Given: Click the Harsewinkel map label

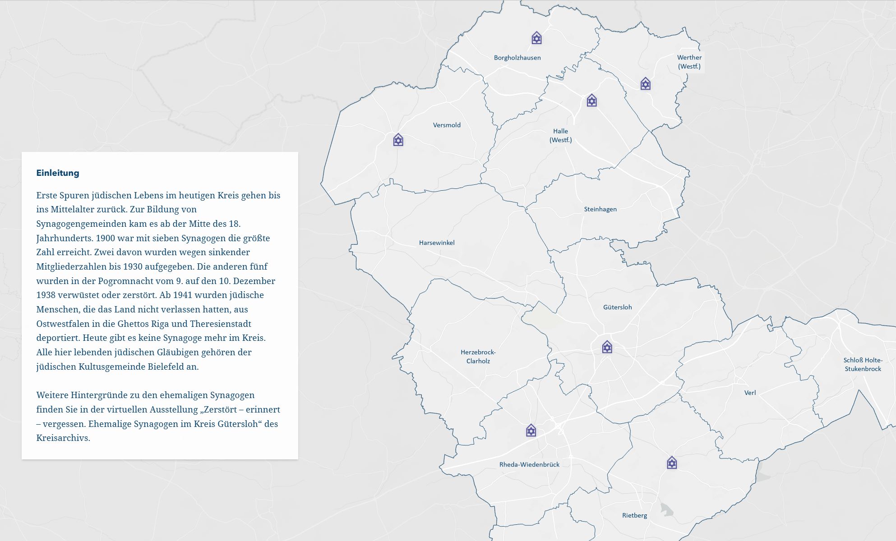Looking at the screenshot, I should click(437, 243).
